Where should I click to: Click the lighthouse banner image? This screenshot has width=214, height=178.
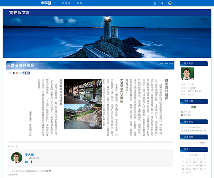click(x=107, y=37)
